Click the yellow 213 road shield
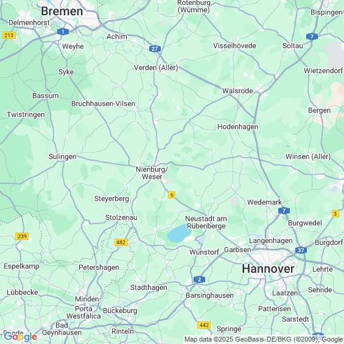This screenshot has width=344, height=344. pyautogui.click(x=9, y=35)
